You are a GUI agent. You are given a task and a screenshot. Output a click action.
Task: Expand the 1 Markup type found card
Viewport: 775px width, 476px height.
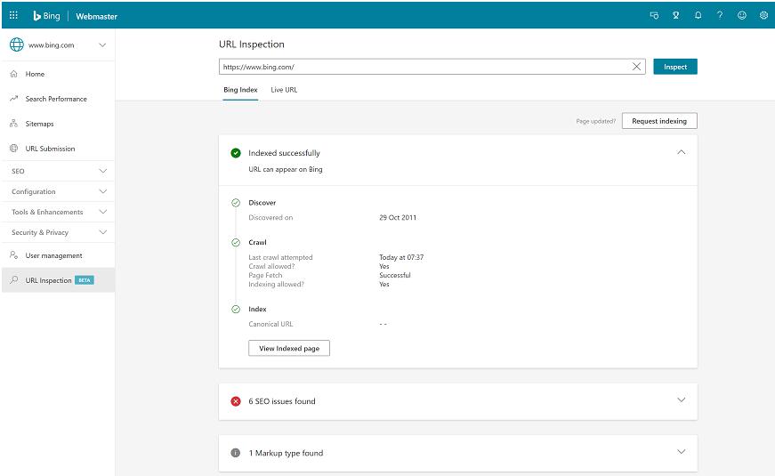pos(681,452)
